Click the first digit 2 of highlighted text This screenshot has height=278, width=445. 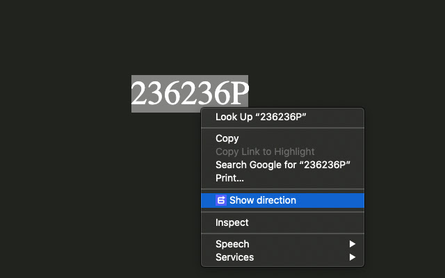point(140,94)
